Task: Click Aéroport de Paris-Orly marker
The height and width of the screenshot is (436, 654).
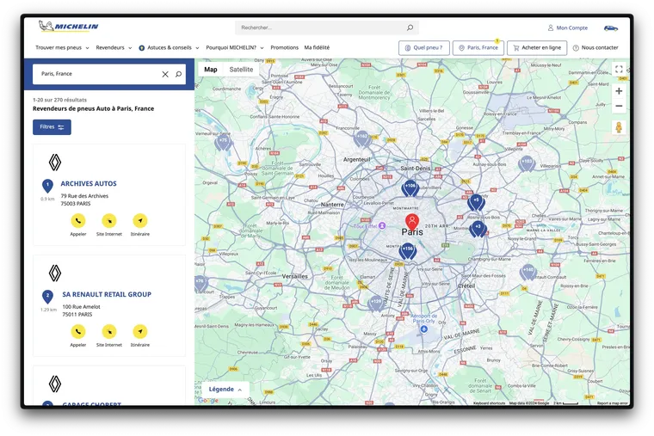Action: pos(423,329)
